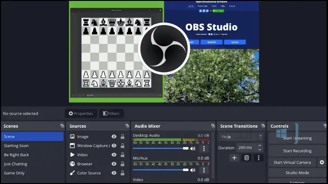
Task: Click the add transition plus icon
Action: pos(234,158)
